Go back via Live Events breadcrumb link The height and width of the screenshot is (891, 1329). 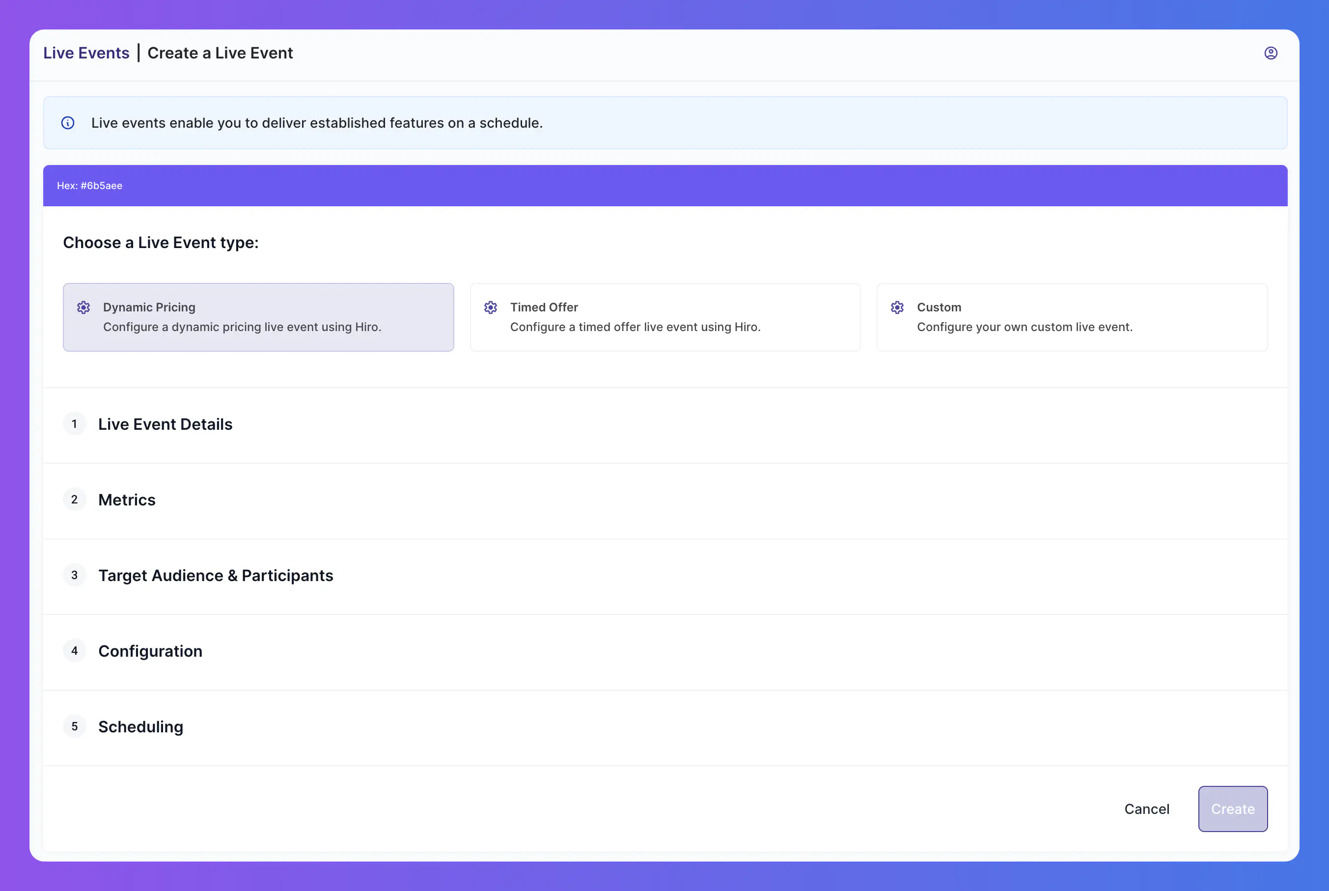(86, 53)
